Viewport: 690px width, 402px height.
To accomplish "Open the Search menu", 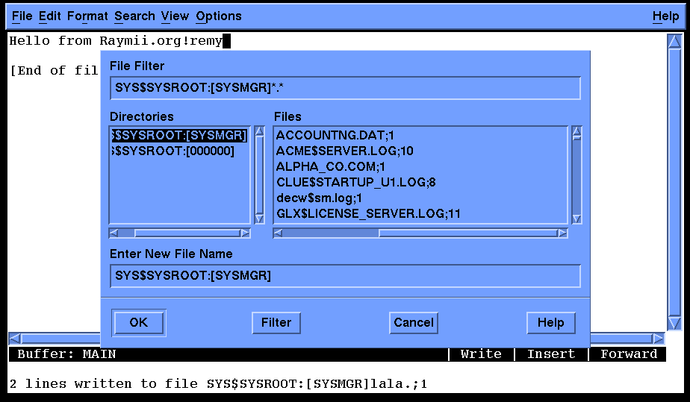I will [134, 16].
